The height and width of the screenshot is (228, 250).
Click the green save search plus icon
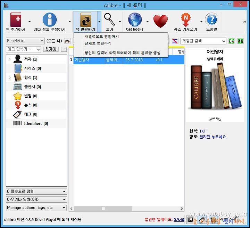click(240, 41)
